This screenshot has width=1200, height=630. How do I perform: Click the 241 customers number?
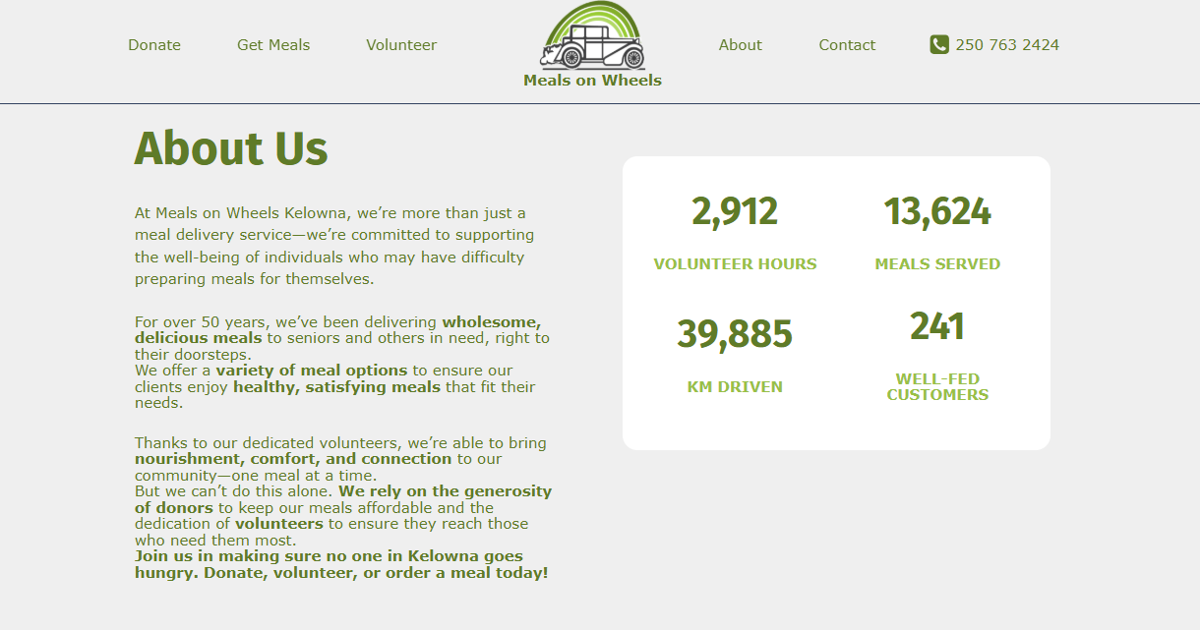[937, 326]
